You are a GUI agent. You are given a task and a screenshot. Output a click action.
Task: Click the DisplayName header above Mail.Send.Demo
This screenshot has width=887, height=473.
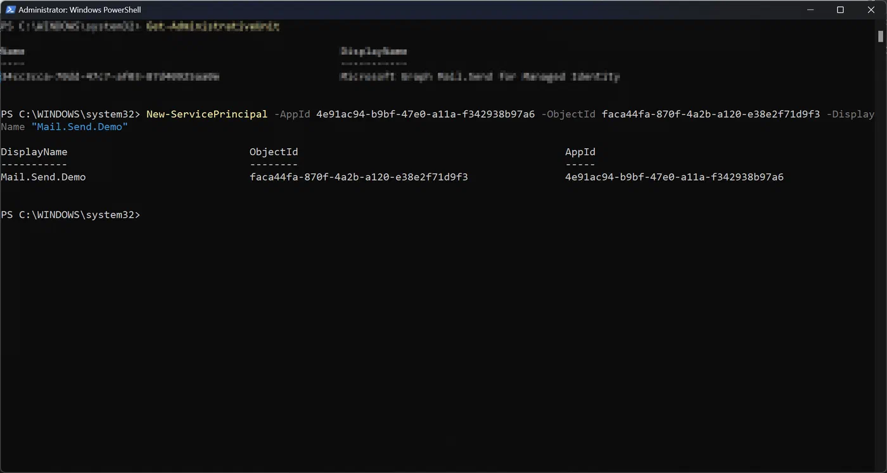[x=34, y=152]
